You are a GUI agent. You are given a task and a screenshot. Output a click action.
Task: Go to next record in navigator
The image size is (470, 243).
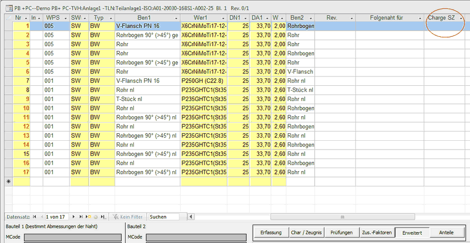[74, 217]
